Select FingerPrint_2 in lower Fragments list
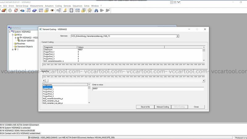Screen dimensions: 247x139 point(48,91)
